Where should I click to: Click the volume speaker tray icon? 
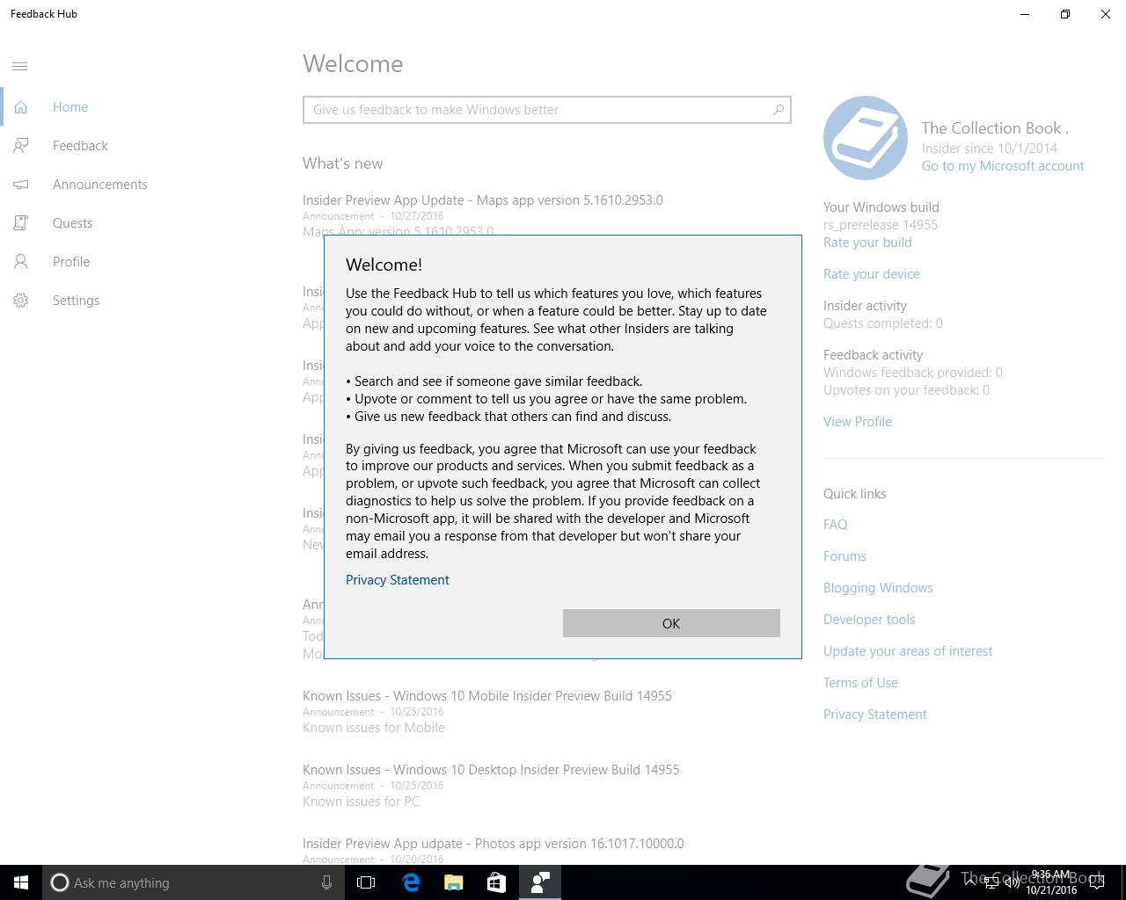click(x=1013, y=883)
